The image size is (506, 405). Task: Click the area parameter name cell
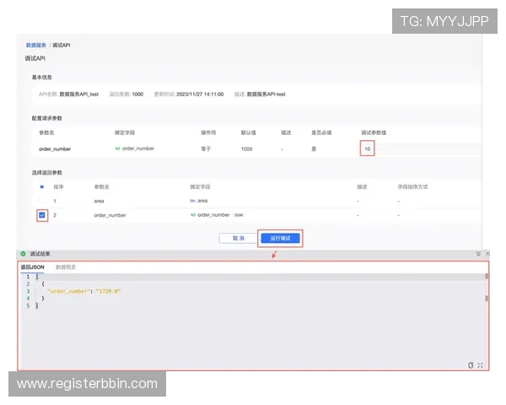point(99,201)
